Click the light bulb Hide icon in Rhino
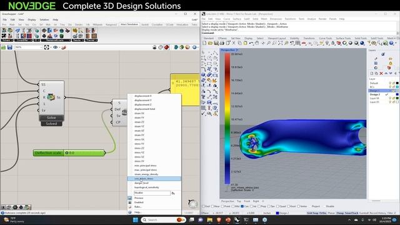The image size is (400, 225). click(x=327, y=43)
